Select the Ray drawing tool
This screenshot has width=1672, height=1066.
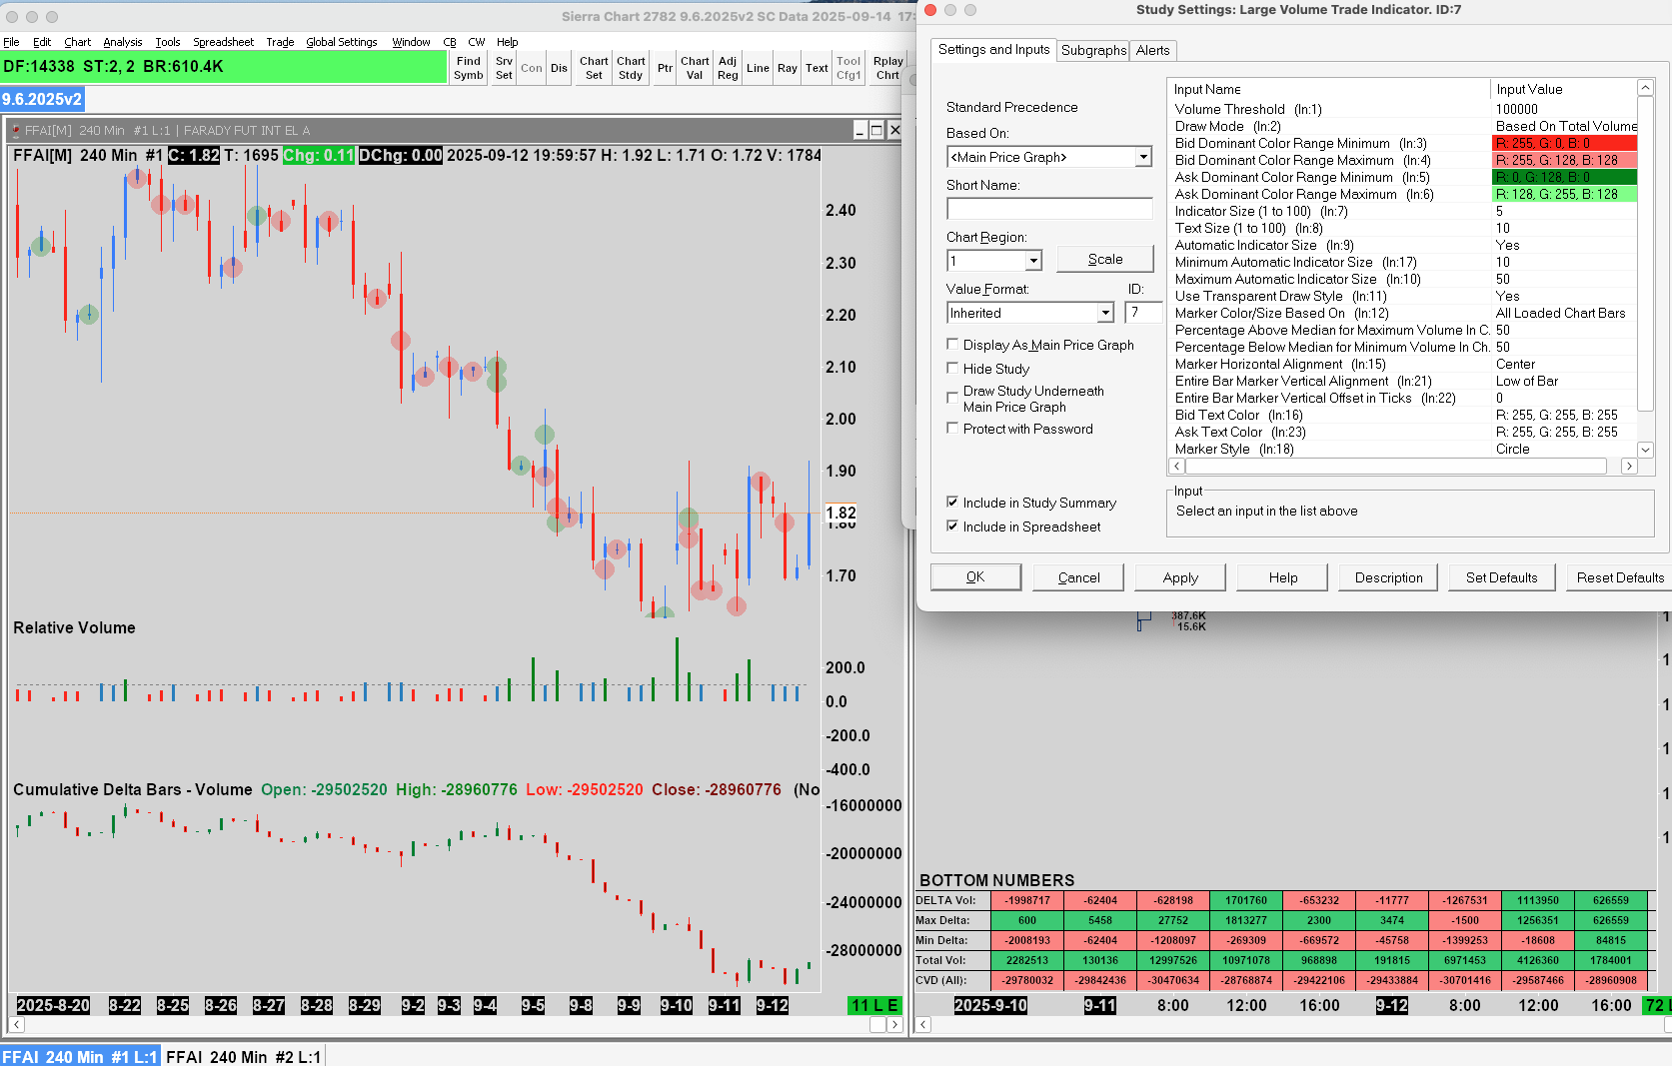[x=788, y=68]
